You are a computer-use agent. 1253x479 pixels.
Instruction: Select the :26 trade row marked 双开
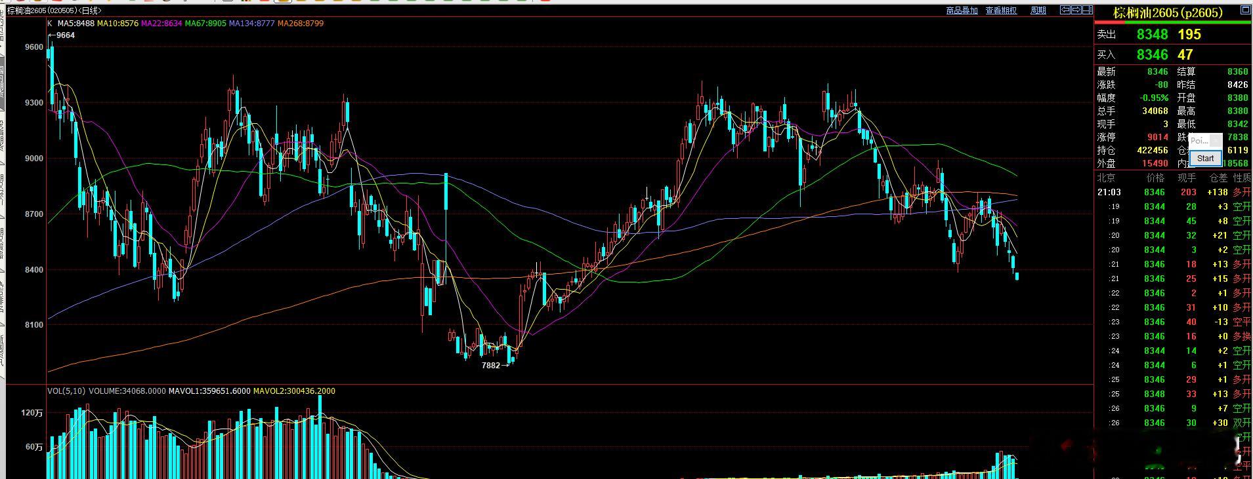[1174, 423]
